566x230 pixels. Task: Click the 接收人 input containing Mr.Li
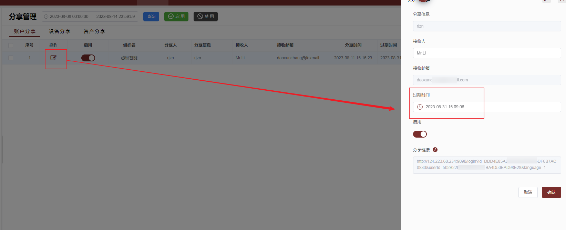[487, 53]
